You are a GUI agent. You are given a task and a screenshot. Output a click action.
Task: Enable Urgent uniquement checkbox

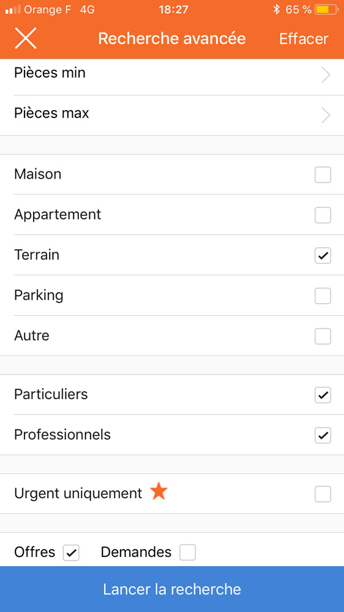tap(323, 494)
